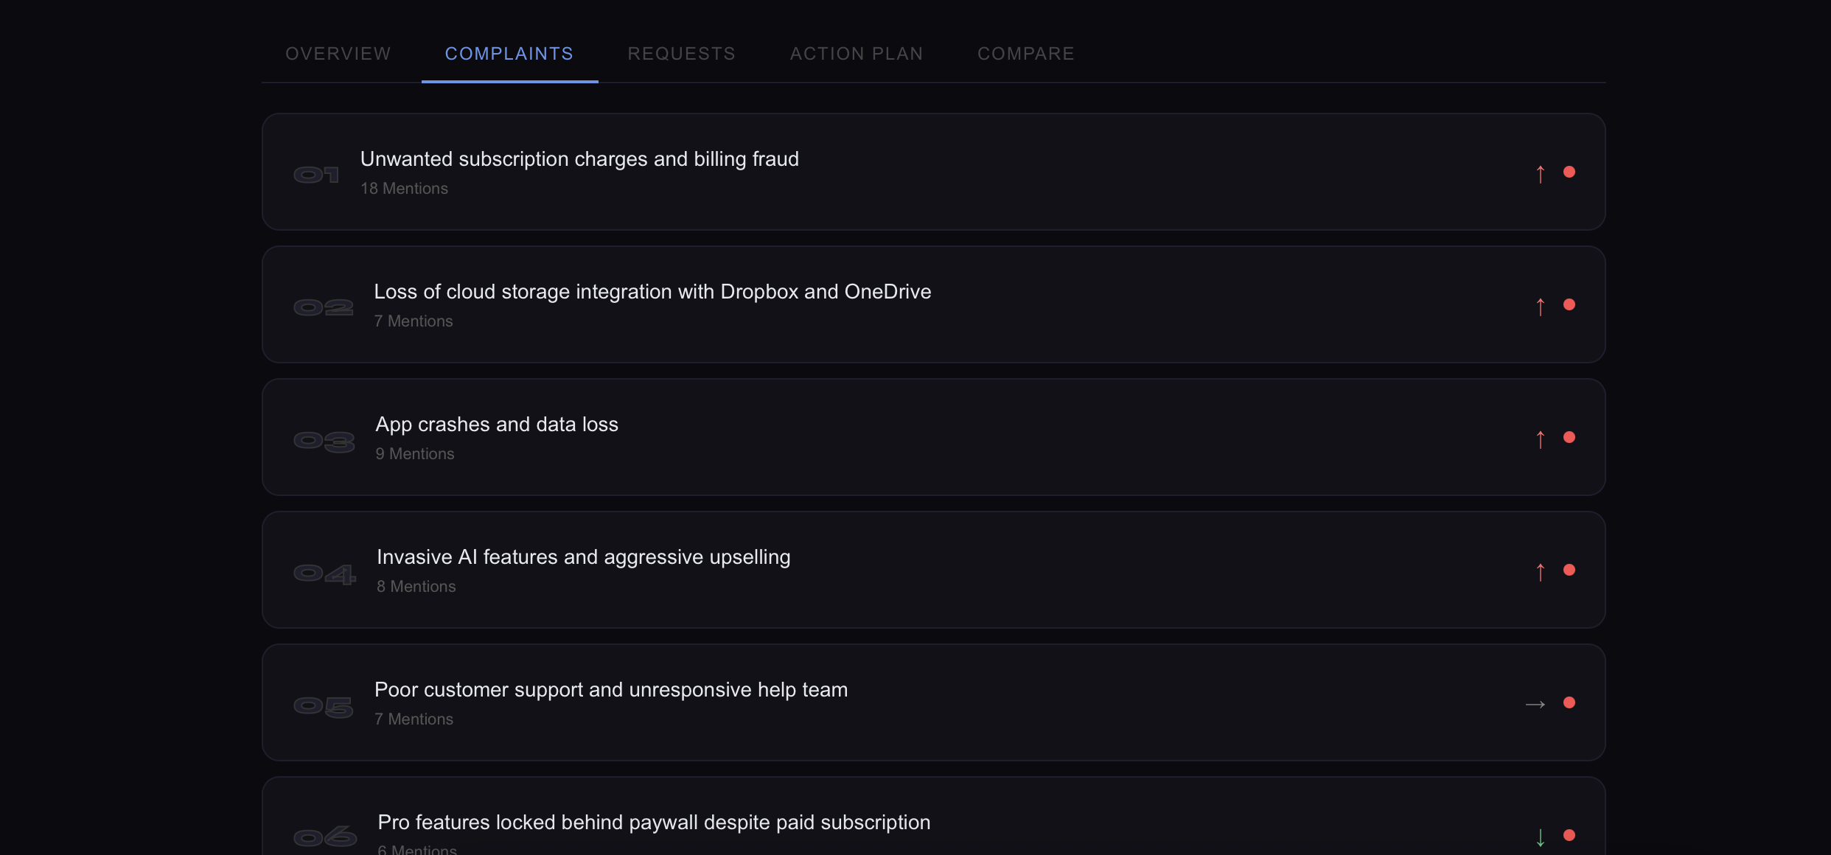
Task: Open 'Unwanted subscription charges and billing fraud' complaint
Action: click(933, 172)
